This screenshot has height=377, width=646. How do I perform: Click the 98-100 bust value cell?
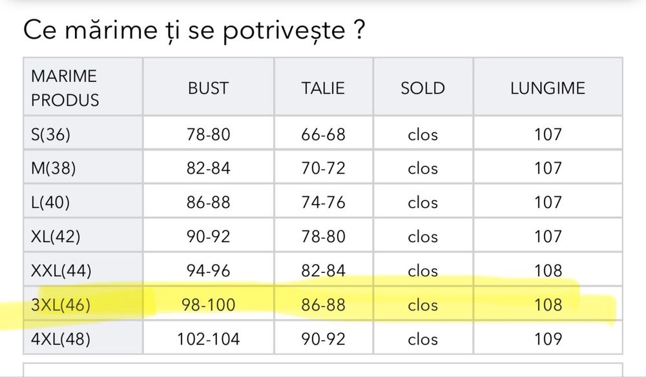(208, 305)
